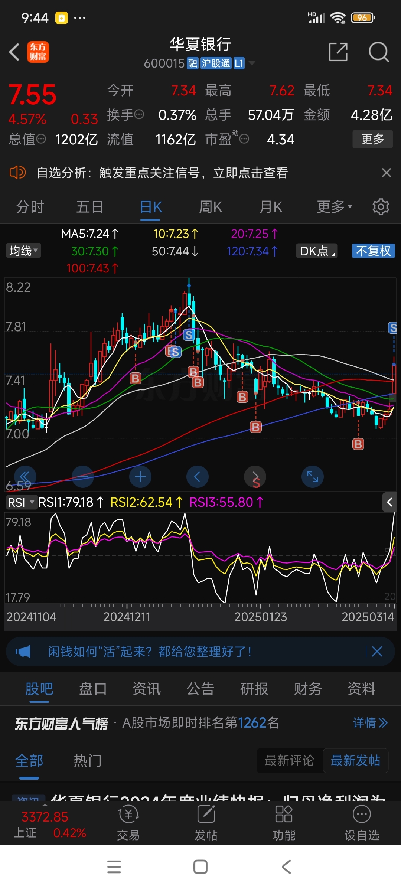Viewport: 401px width, 891px height.
Task: Tap the top-right S signal marker
Action: point(392,328)
